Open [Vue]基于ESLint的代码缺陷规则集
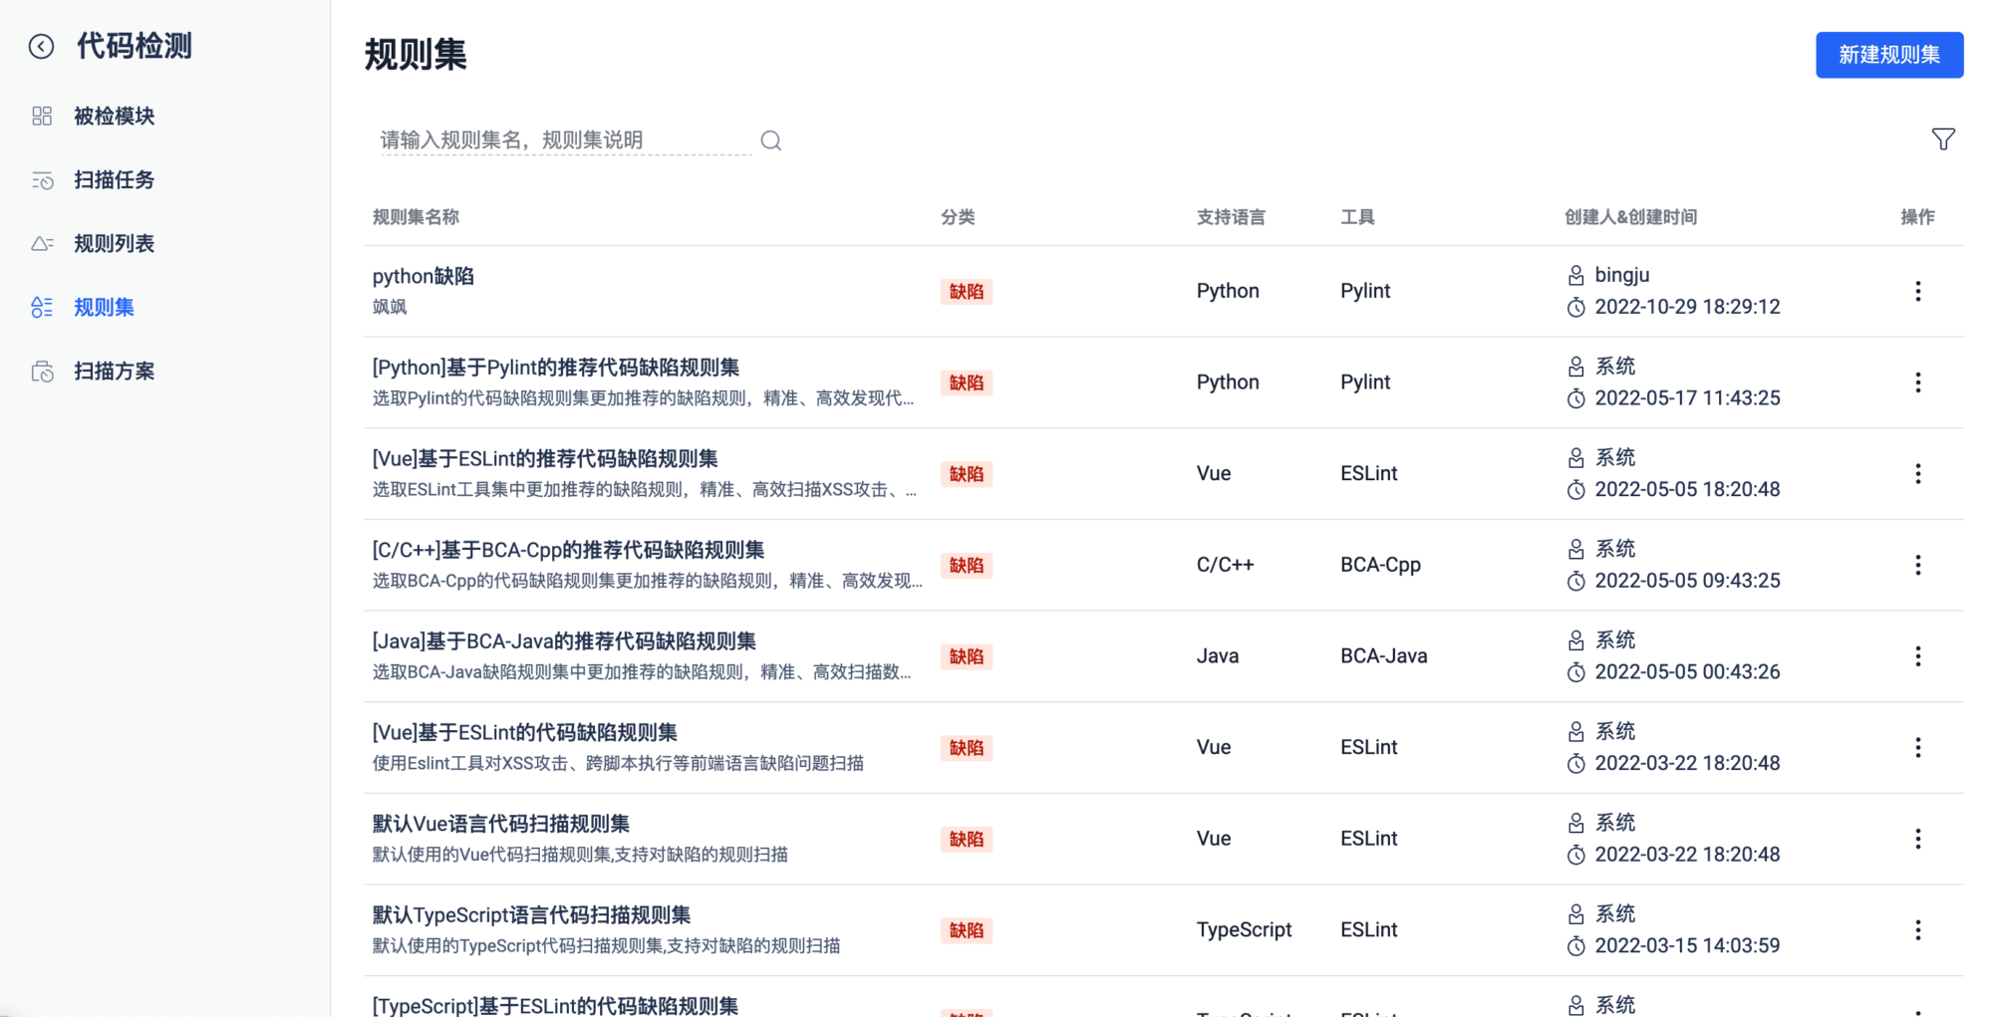Viewport: 1993px width, 1017px height. coord(525,733)
